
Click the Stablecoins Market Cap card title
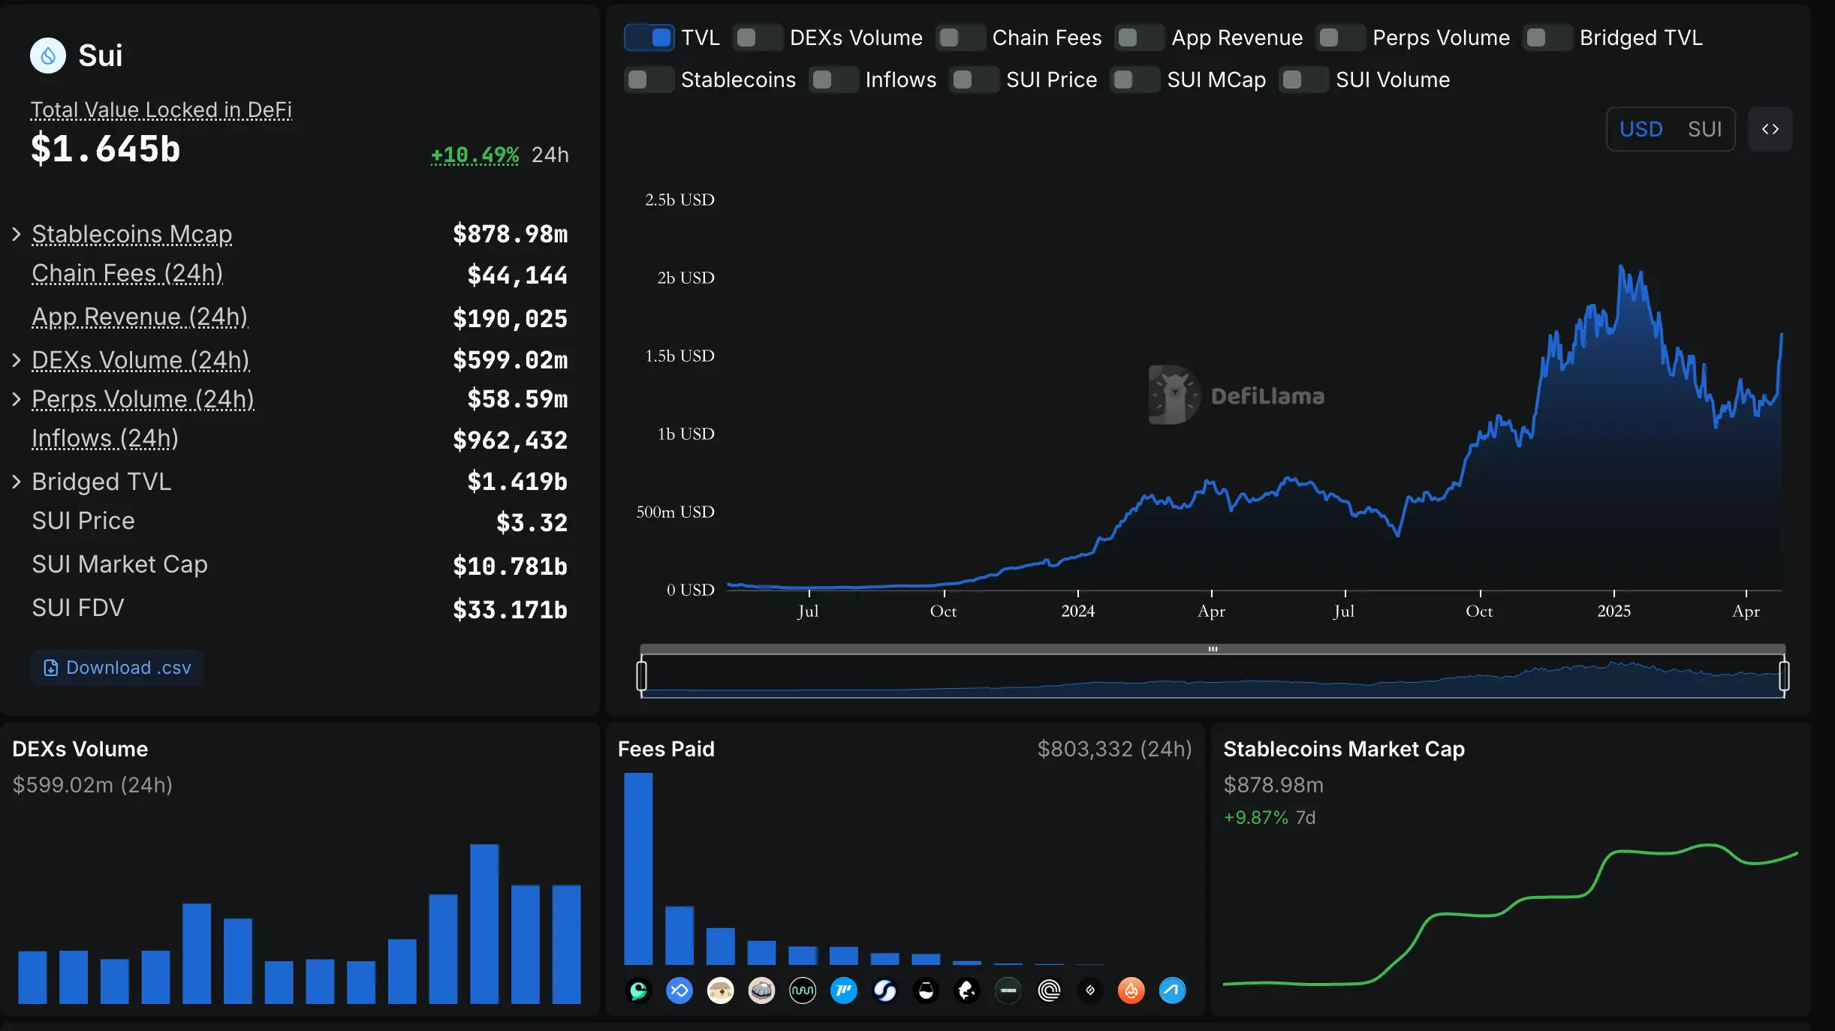[1344, 749]
